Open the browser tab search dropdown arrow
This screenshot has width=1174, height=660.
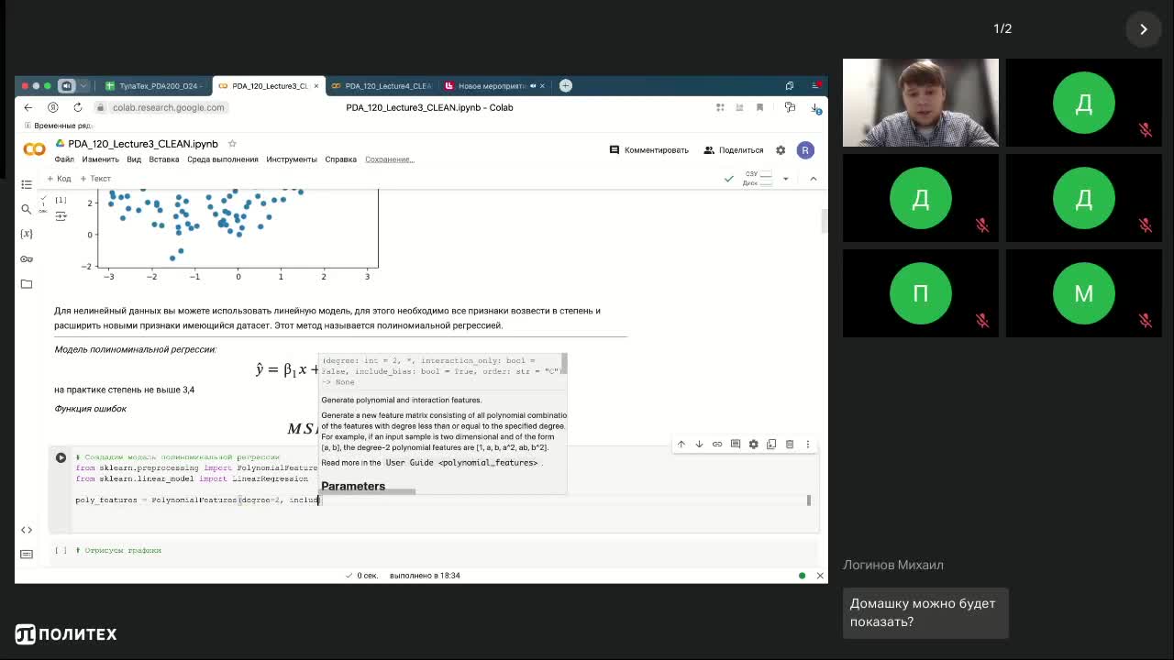(83, 85)
